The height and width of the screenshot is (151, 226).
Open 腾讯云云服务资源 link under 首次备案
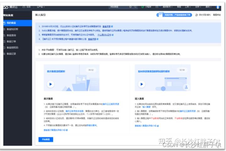click(x=111, y=104)
